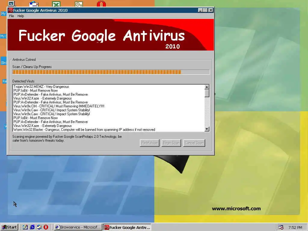
Task: Click the detected list scroll-up arrow
Action: [x=207, y=87]
